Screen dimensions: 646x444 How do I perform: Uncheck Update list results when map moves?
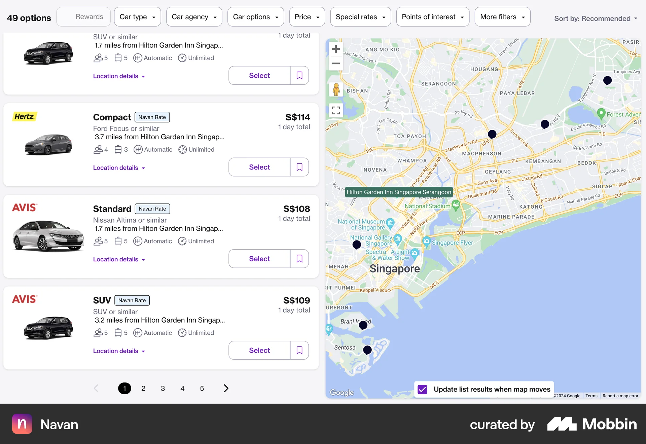[422, 390]
